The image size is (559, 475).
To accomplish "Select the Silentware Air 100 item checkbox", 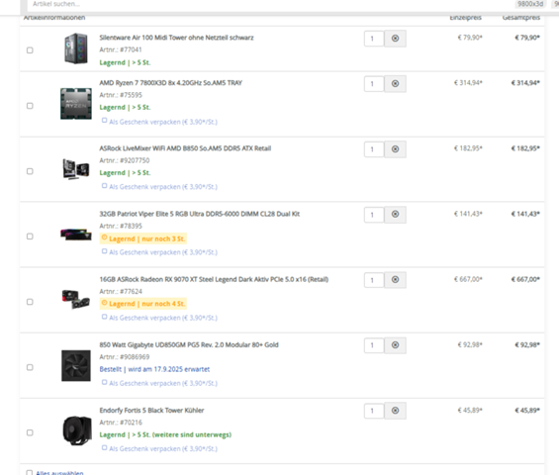I will [x=30, y=50].
